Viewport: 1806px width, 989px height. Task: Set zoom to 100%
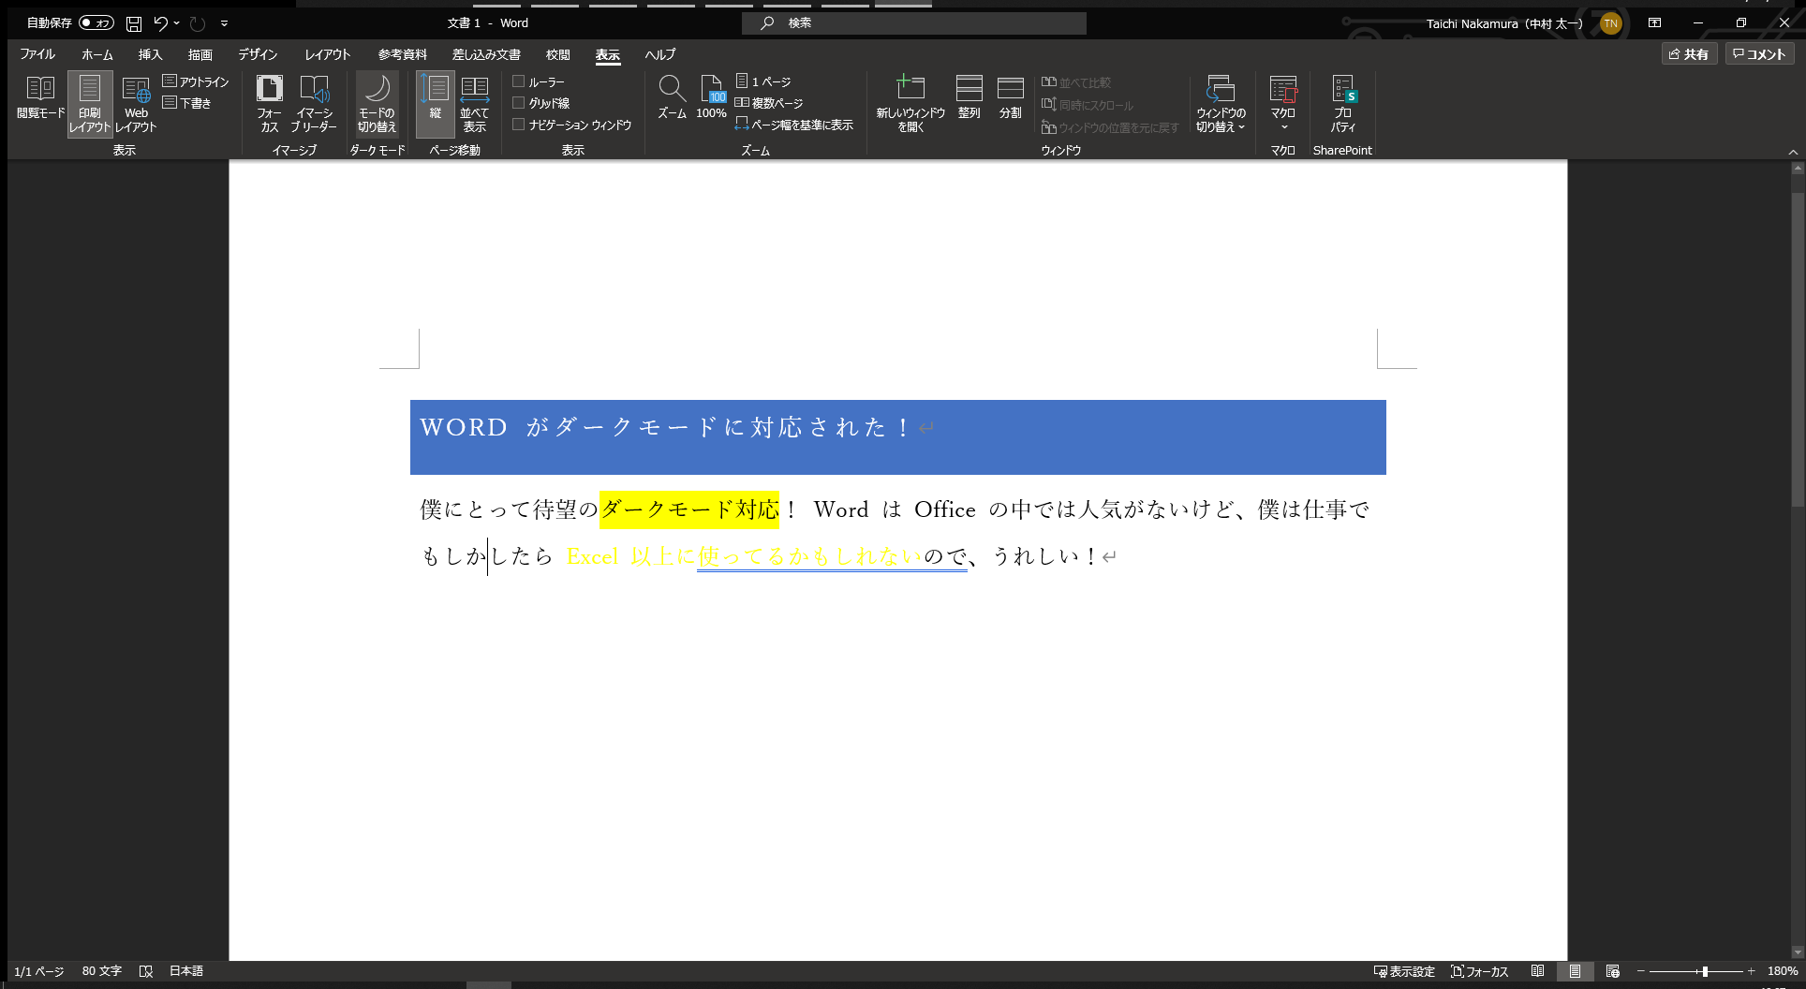click(712, 97)
